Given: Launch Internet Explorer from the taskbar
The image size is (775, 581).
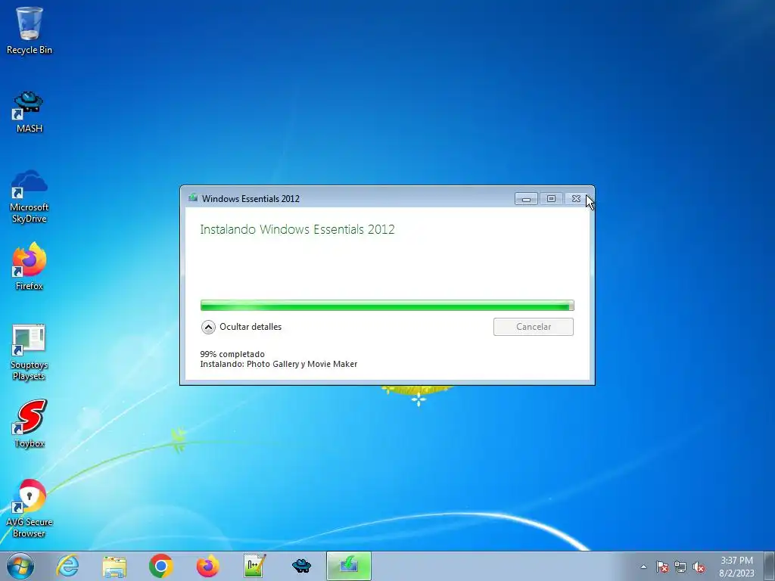Looking at the screenshot, I should 67,566.
